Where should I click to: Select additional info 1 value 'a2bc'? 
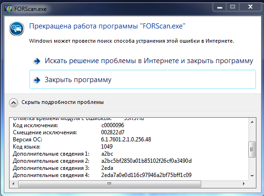pos(107,154)
